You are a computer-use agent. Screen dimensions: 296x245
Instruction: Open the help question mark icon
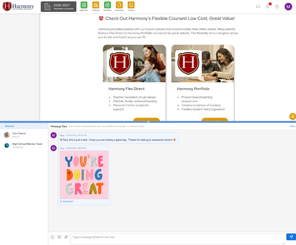[277, 7]
